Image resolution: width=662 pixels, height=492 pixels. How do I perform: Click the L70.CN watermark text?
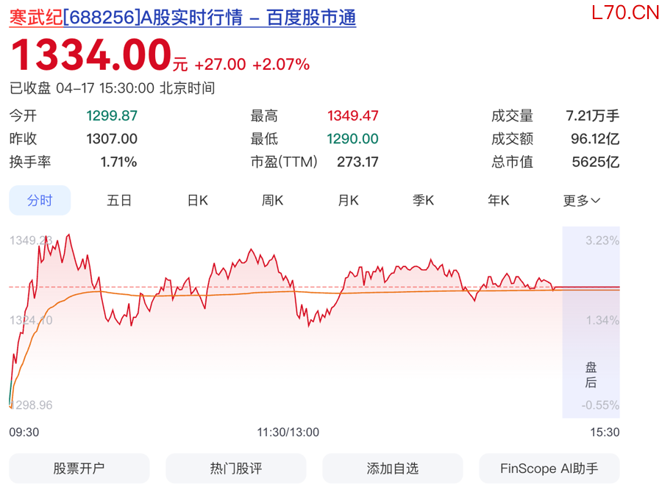tap(625, 13)
